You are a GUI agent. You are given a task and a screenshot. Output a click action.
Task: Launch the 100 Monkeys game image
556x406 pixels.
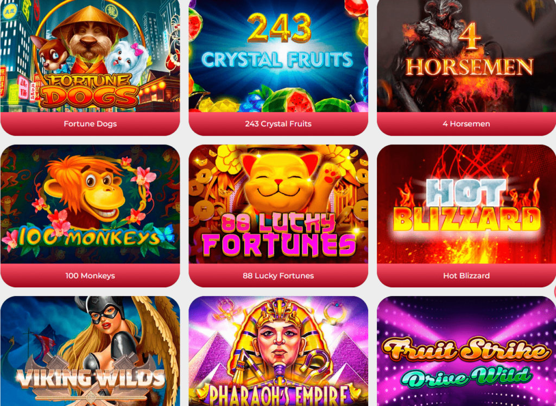[90, 204]
